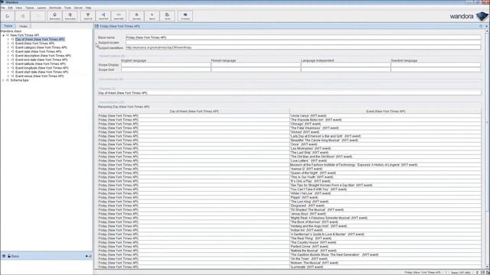Screen dimensions: 490x275
Task: Click Recurring Day association type label
Action: pyautogui.click(x=124, y=107)
